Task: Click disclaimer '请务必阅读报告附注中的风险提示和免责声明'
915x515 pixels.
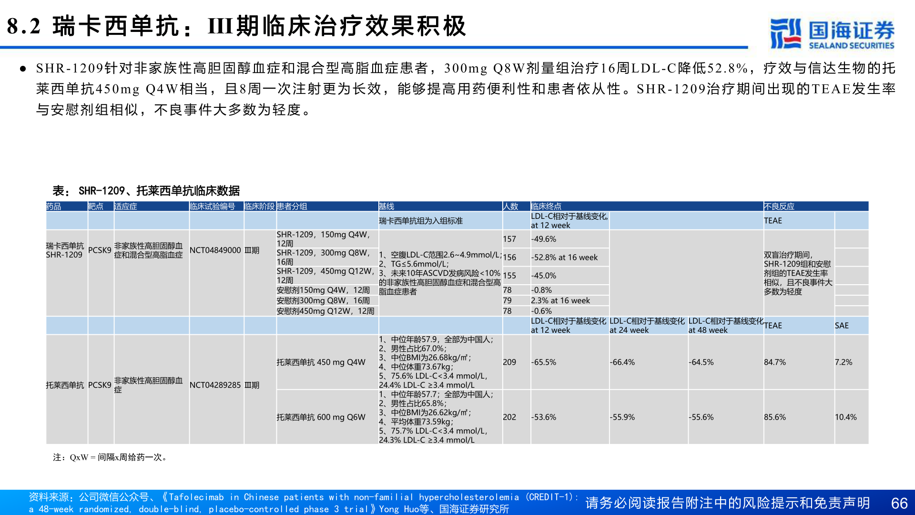Action: (x=728, y=503)
